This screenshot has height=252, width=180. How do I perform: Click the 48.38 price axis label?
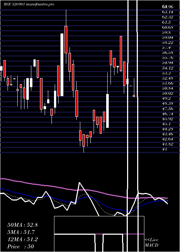pos(167,104)
